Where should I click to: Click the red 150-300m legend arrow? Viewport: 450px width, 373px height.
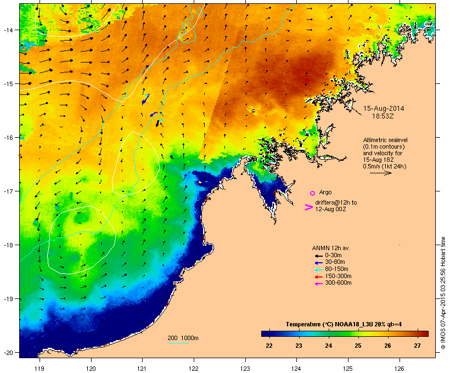point(318,277)
